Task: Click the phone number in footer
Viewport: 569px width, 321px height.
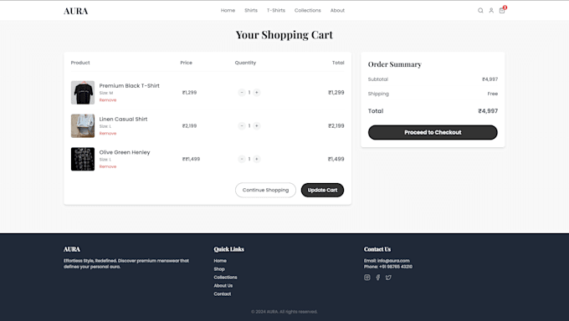Action: click(396, 267)
